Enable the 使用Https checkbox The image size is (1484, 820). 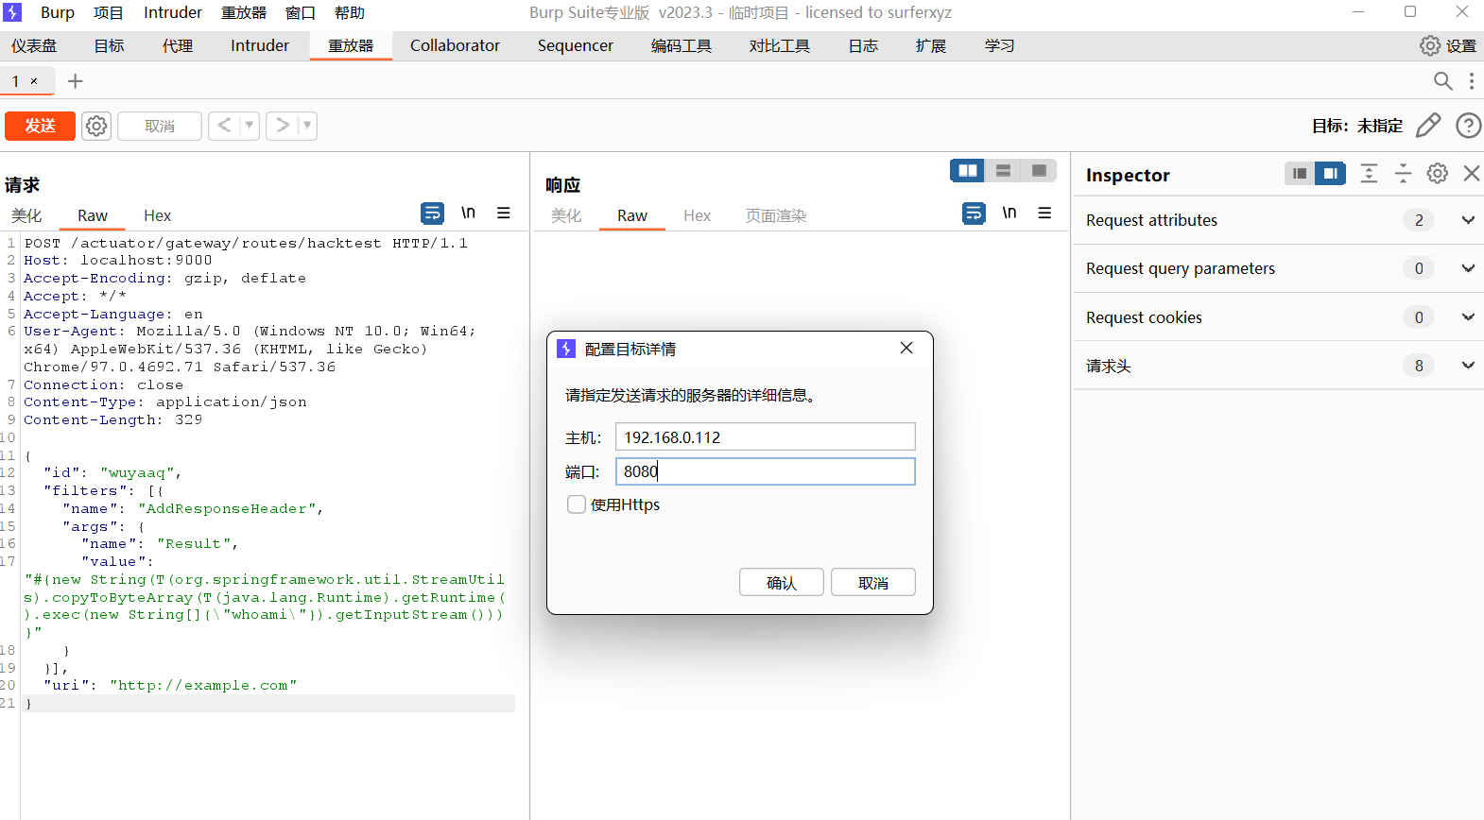coord(577,504)
